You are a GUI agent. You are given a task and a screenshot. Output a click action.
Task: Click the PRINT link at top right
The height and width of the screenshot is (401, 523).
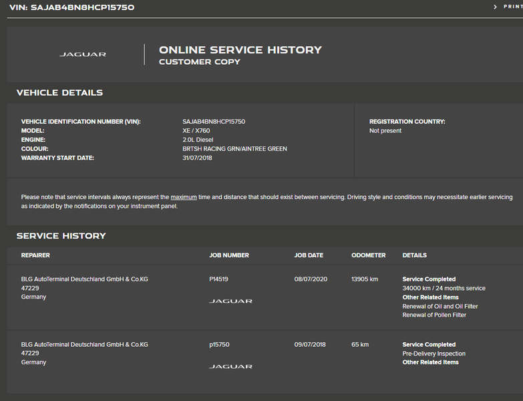coord(513,7)
